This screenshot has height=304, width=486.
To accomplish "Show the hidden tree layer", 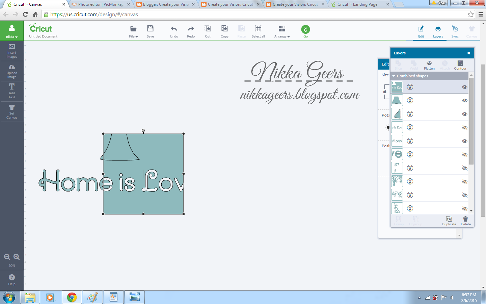I will pos(465,181).
